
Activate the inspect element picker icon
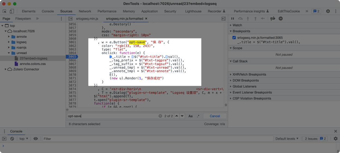click(x=5, y=11)
